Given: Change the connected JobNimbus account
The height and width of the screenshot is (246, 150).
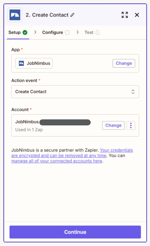Looking at the screenshot, I should point(113,125).
